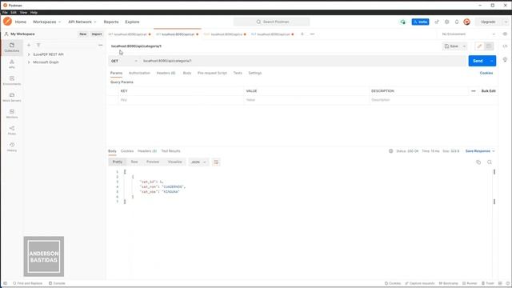Open the APIs sidebar panel
512x288 pixels.
pyautogui.click(x=12, y=64)
